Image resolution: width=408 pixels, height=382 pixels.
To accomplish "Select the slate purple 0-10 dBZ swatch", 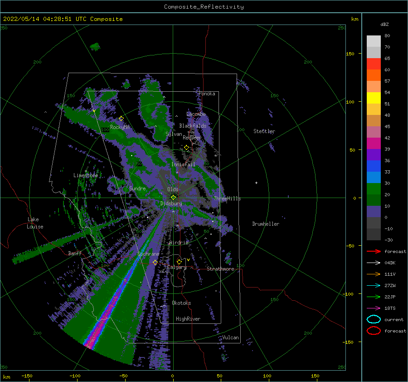I will coord(374,211).
